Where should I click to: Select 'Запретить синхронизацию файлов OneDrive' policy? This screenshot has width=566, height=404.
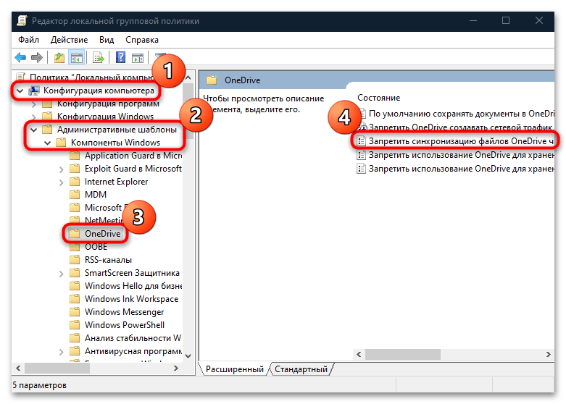click(x=462, y=141)
